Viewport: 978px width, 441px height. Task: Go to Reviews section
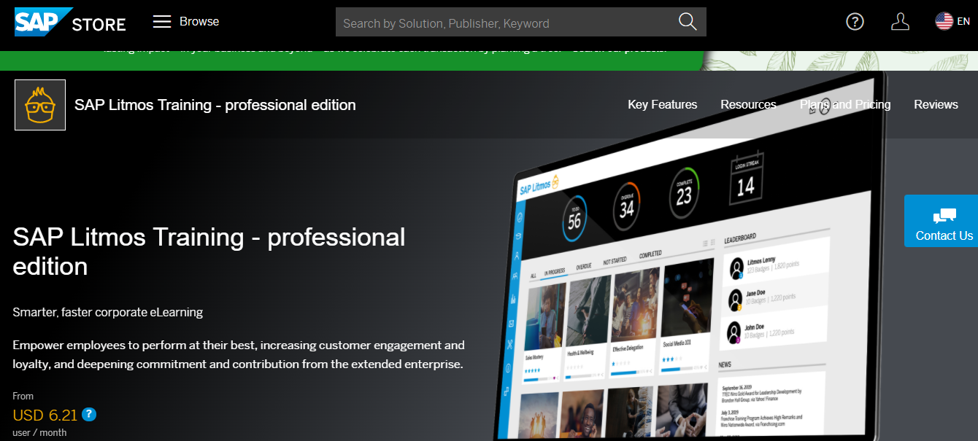pos(936,104)
